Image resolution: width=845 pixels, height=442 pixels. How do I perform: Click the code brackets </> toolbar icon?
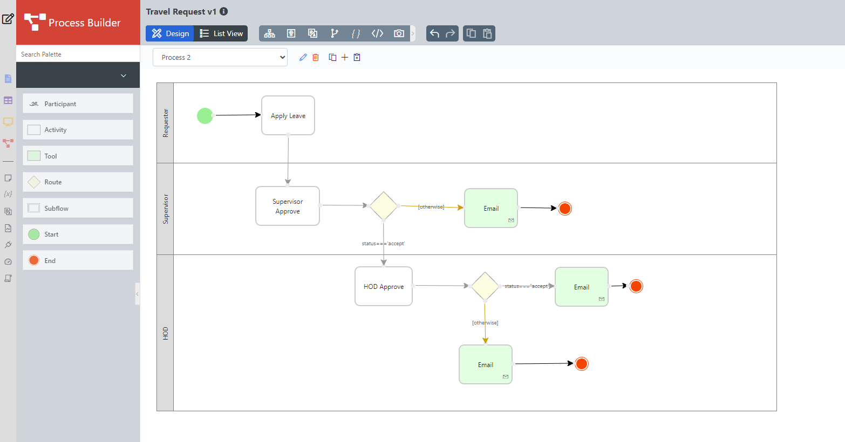point(377,33)
